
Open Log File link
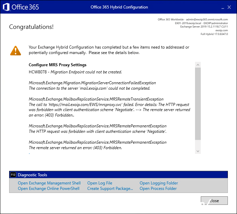[x=100, y=183]
